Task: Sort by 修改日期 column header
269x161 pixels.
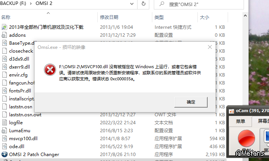Action: pyautogui.click(x=109, y=17)
